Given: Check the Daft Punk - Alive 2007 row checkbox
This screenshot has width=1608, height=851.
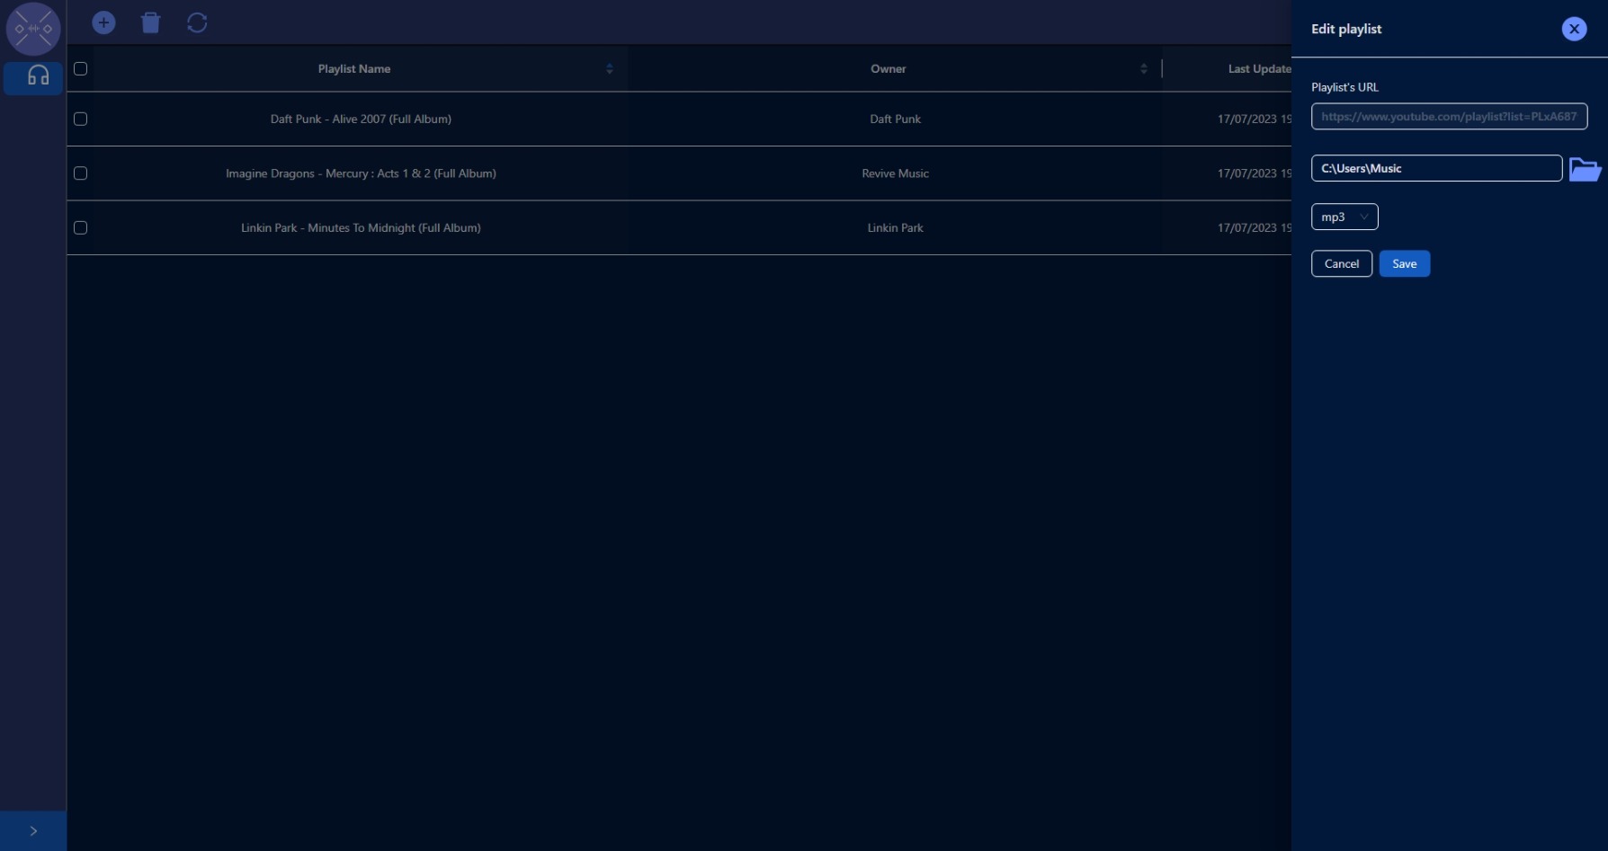Looking at the screenshot, I should pyautogui.click(x=80, y=119).
